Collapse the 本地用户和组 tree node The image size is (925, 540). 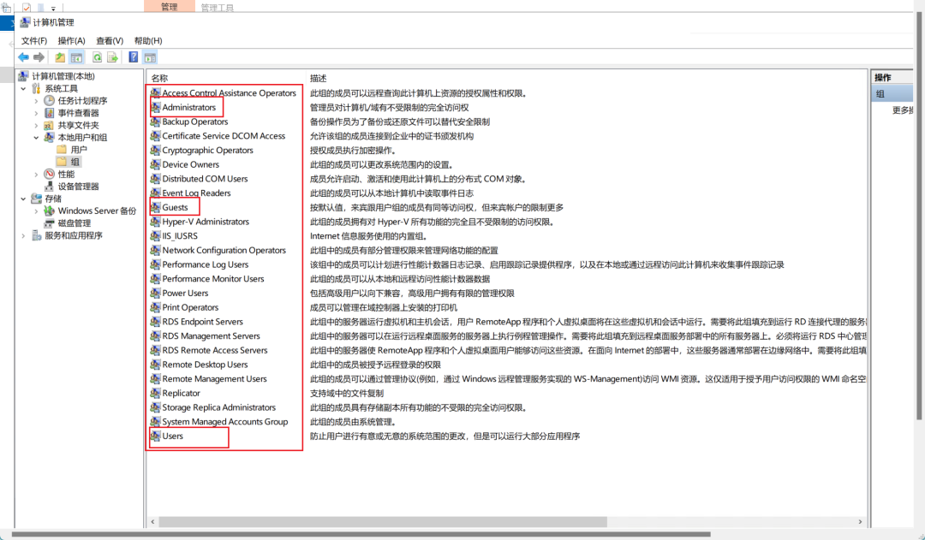[x=36, y=138]
